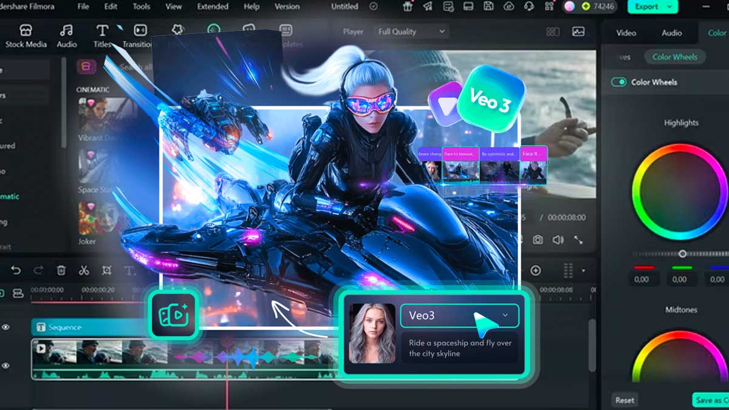Open the Full Quality playback dropdown
This screenshot has height=410, width=729.
pos(411,31)
